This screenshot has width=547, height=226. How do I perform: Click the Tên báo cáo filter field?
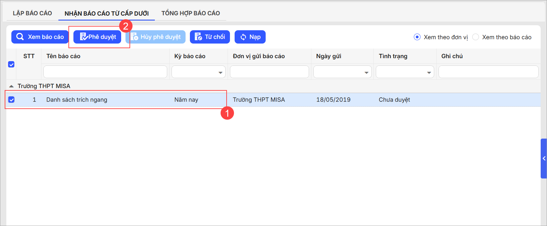click(105, 72)
